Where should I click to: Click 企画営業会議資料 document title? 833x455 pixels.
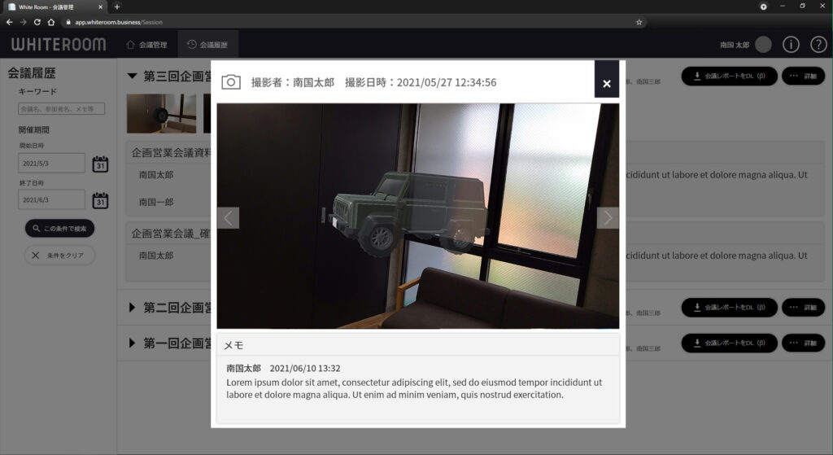171,153
